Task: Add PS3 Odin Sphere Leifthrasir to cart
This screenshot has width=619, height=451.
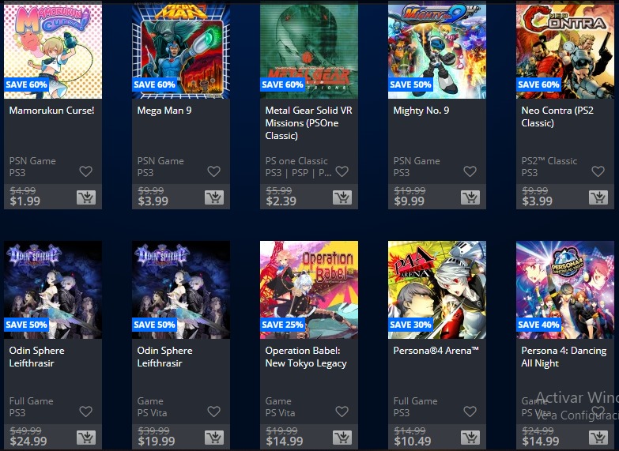Action: click(x=86, y=438)
